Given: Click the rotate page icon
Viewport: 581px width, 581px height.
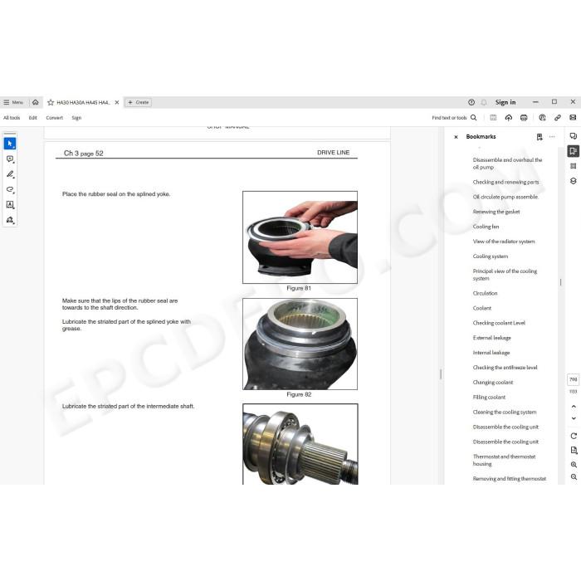Looking at the screenshot, I should pos(574,436).
